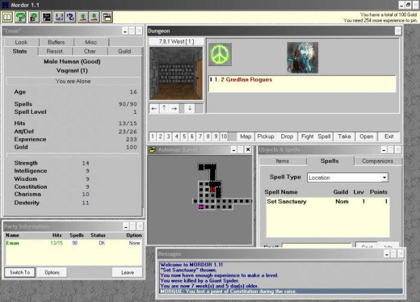Click the Gredlan Rogue monster portrait
This screenshot has height=302, width=420.
(x=302, y=58)
